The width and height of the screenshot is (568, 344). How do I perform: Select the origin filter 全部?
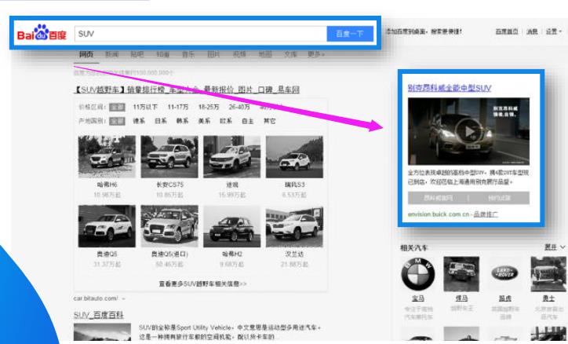pos(117,121)
